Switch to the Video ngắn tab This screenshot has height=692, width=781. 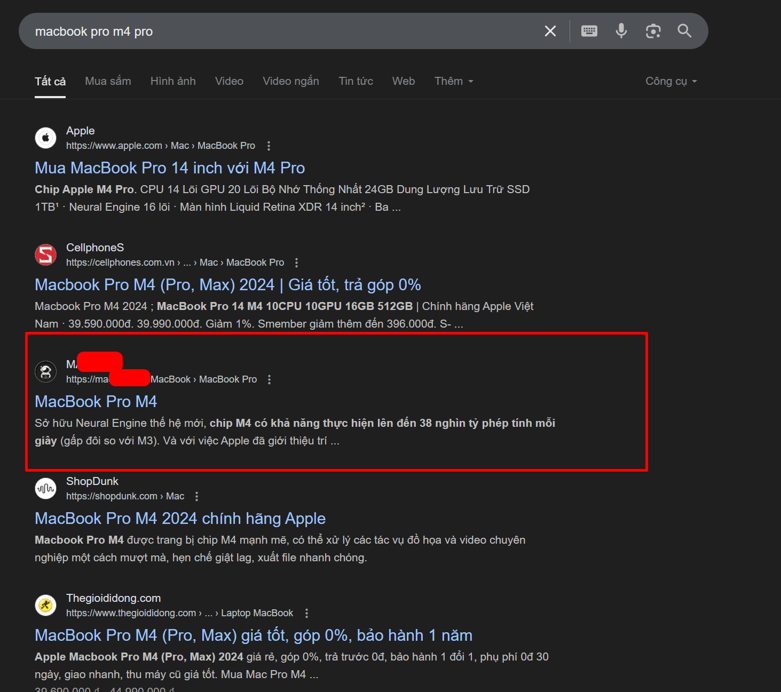click(291, 81)
